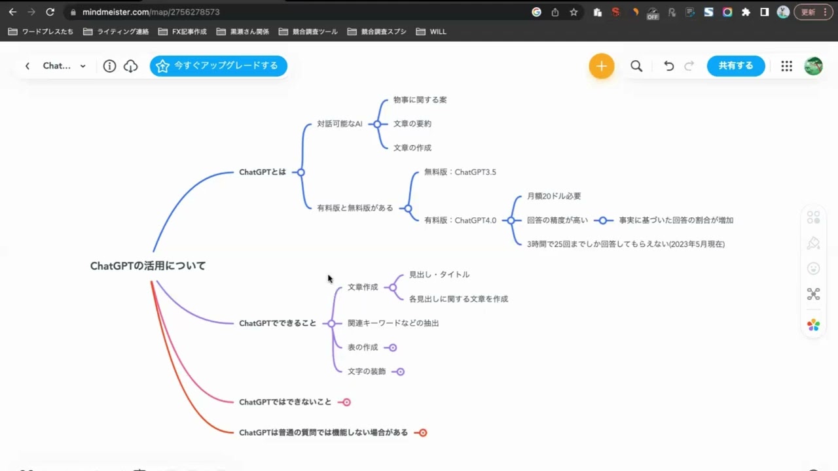The image size is (838, 471).
Task: Expand the 表の作成 node
Action: coord(393,347)
